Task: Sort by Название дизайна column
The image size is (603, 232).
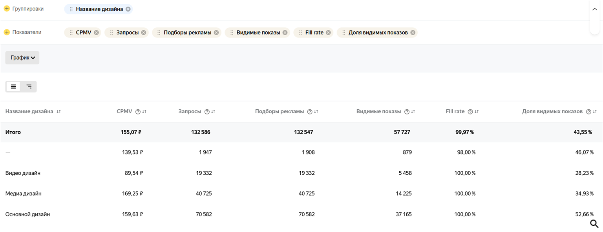Action: pos(58,112)
